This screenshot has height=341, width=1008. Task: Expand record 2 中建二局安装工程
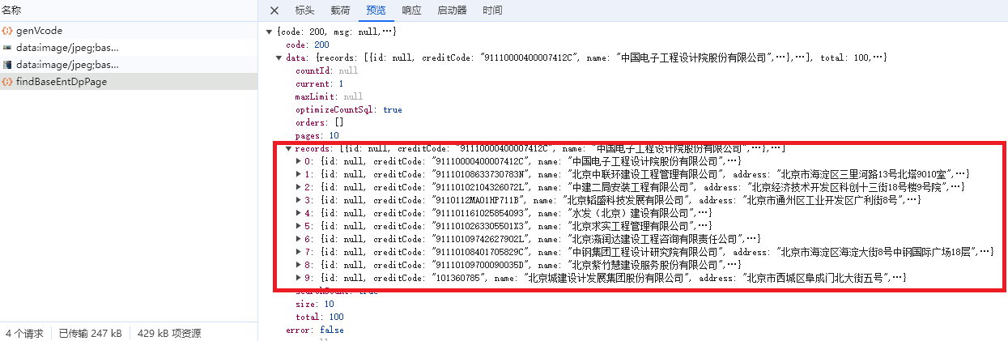pos(299,187)
